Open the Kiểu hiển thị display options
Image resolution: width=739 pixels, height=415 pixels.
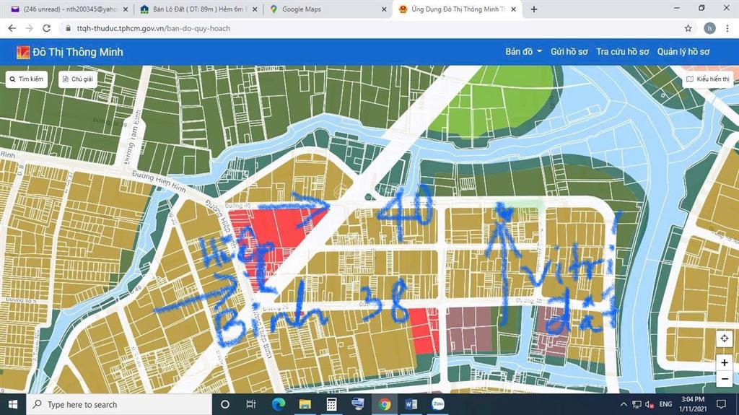click(708, 79)
